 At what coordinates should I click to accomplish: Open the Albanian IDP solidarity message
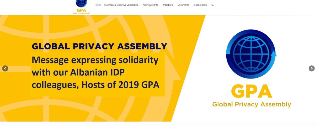click(x=95, y=73)
